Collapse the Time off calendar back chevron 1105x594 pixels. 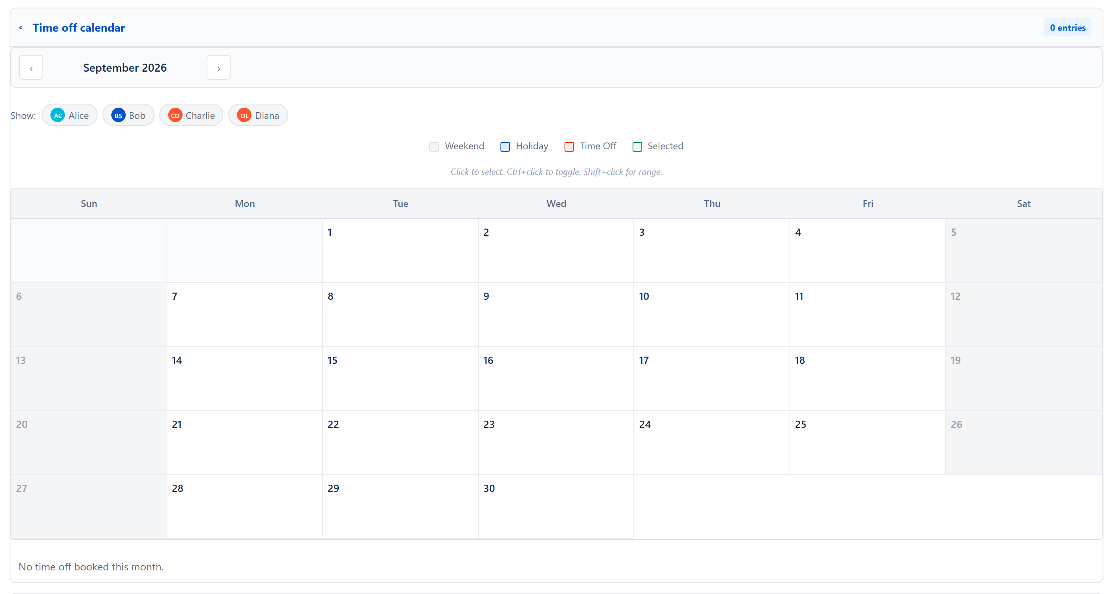(x=20, y=28)
